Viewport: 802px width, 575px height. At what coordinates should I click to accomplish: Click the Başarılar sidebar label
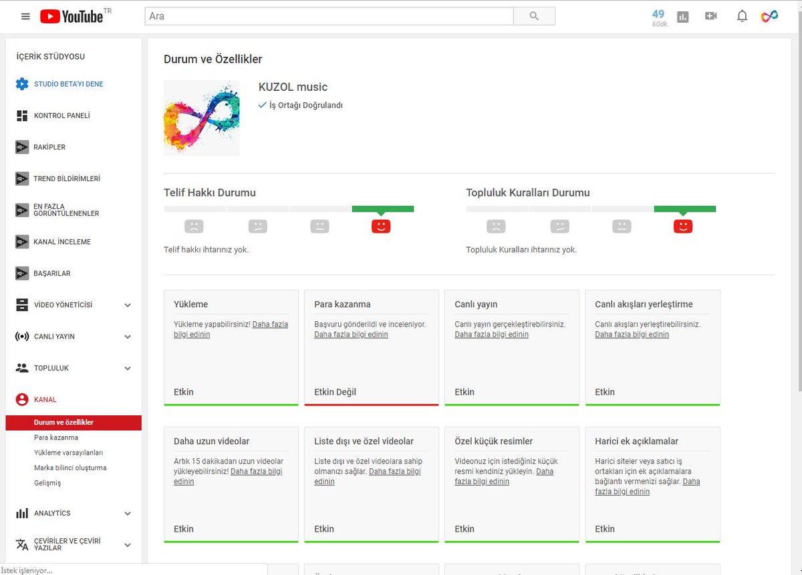click(52, 273)
